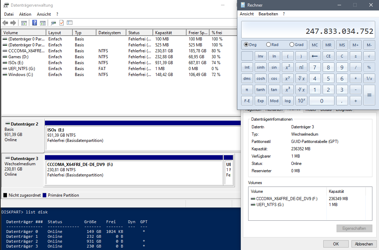Click the greyed Eigenschaften button
Image resolution: width=379 pixels, height=250 pixels.
tap(354, 228)
